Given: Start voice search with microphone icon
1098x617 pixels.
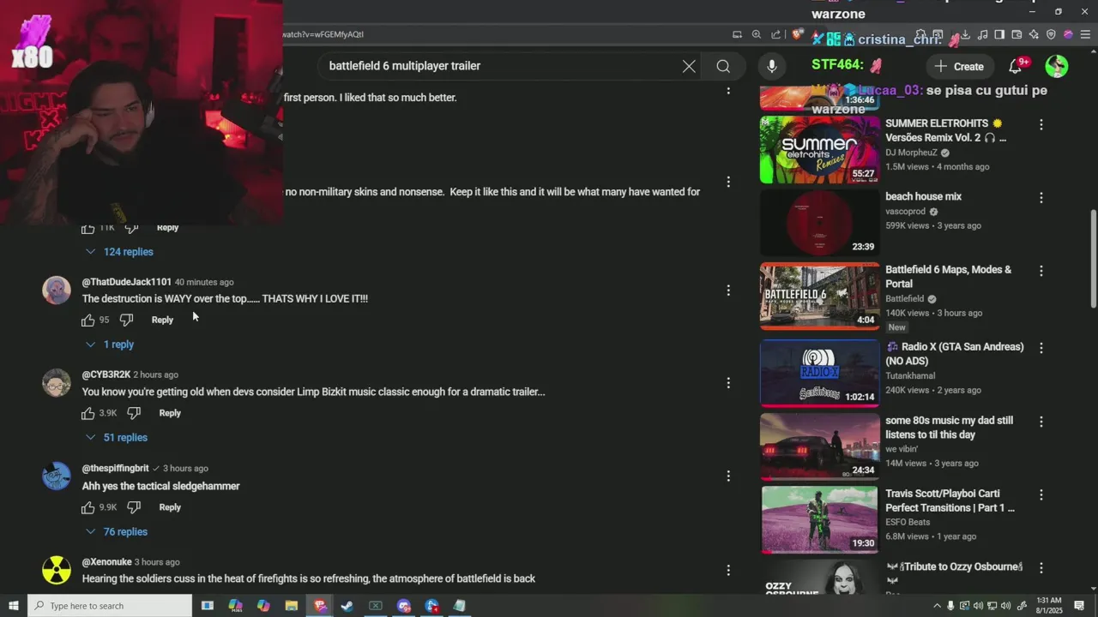Looking at the screenshot, I should 772,66.
